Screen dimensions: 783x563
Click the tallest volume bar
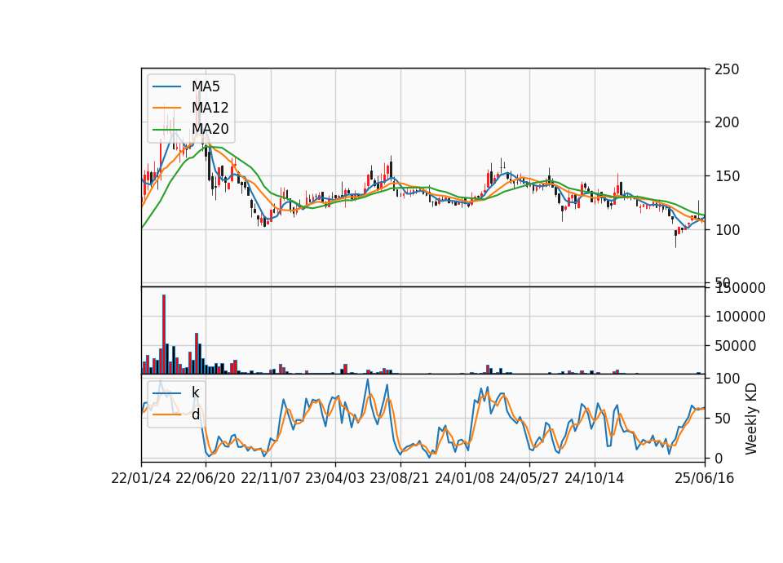(x=164, y=335)
